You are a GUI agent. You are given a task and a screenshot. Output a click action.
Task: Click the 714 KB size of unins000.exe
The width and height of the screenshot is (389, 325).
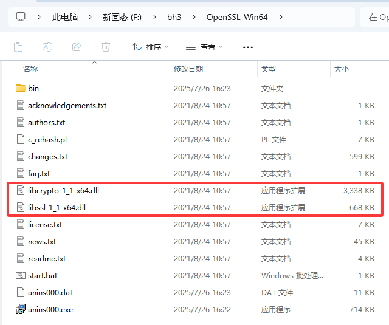[x=362, y=309]
